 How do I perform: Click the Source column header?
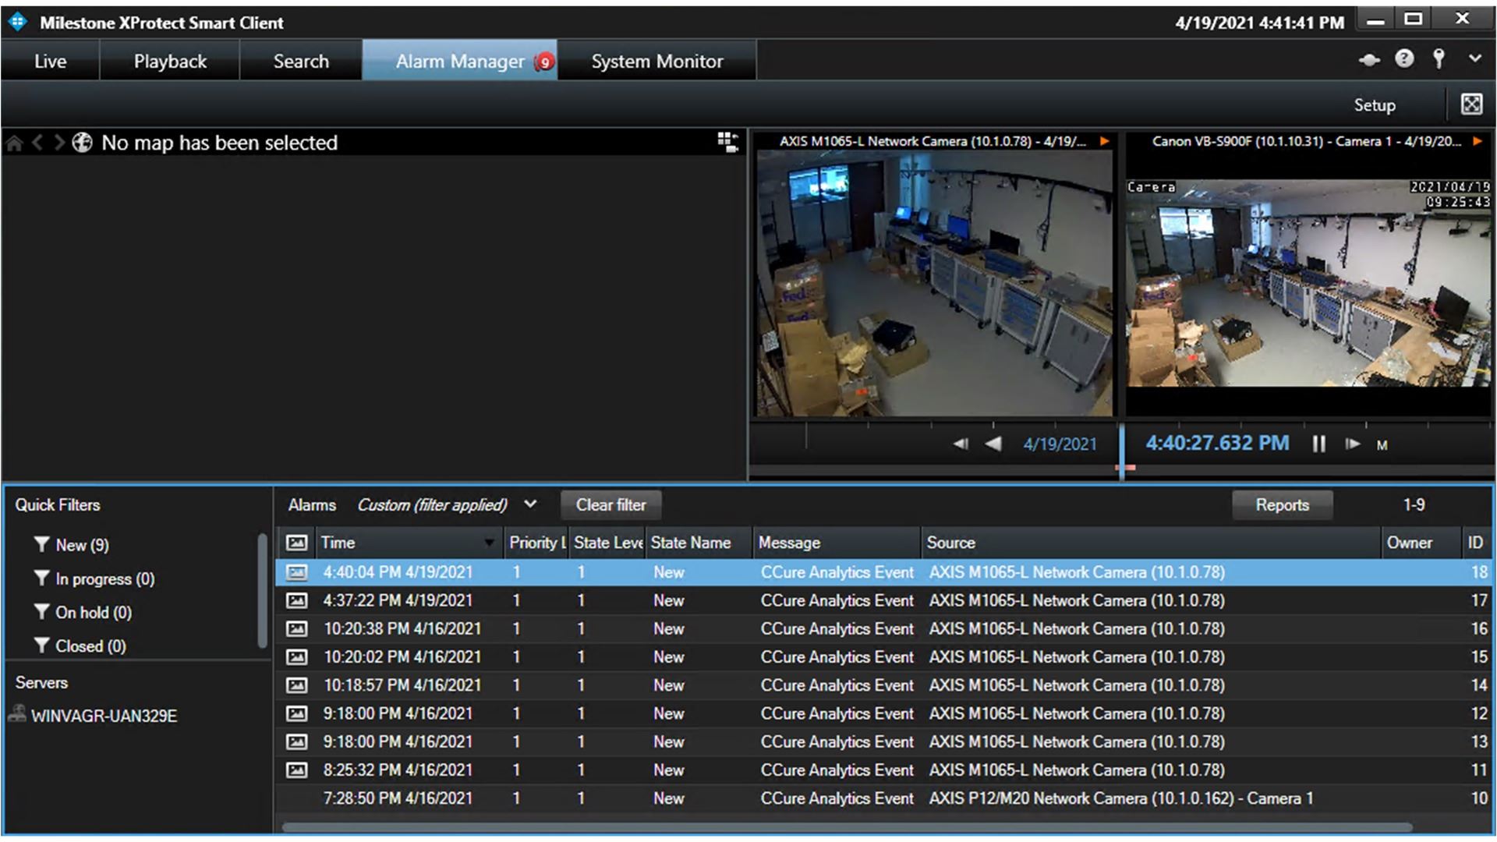coord(1151,543)
